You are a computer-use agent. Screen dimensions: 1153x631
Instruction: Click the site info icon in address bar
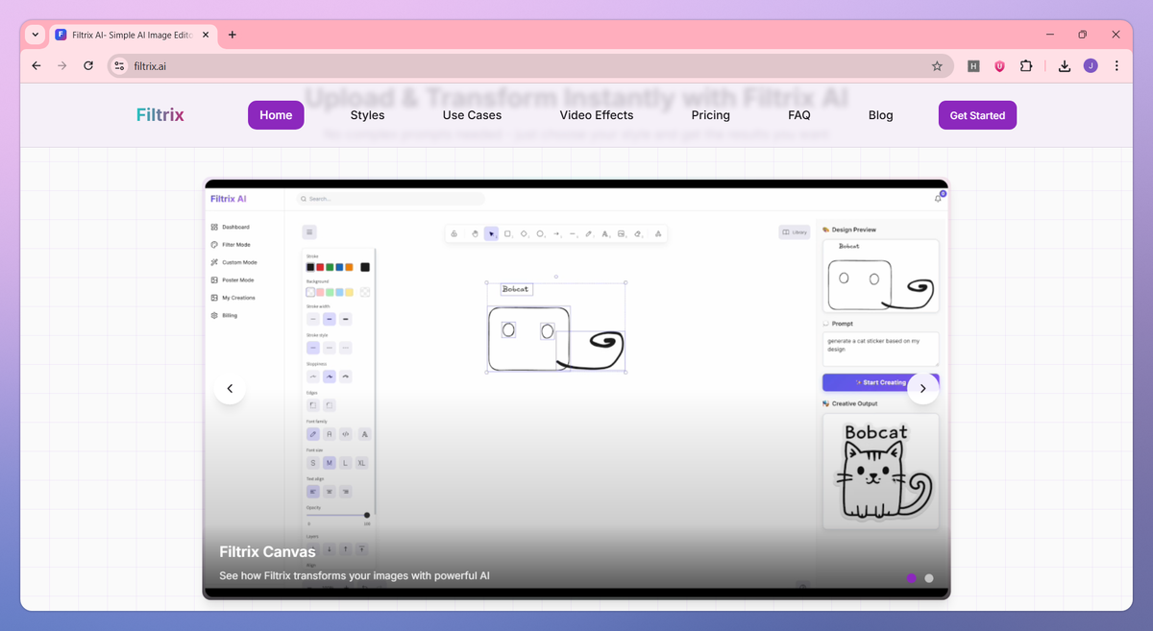119,66
